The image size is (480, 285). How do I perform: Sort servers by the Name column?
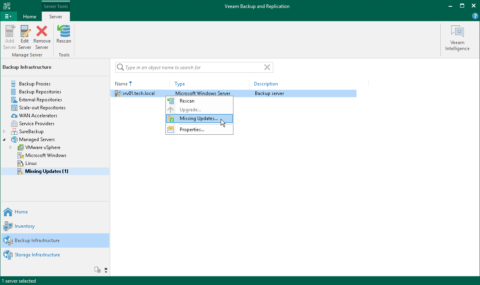click(121, 83)
